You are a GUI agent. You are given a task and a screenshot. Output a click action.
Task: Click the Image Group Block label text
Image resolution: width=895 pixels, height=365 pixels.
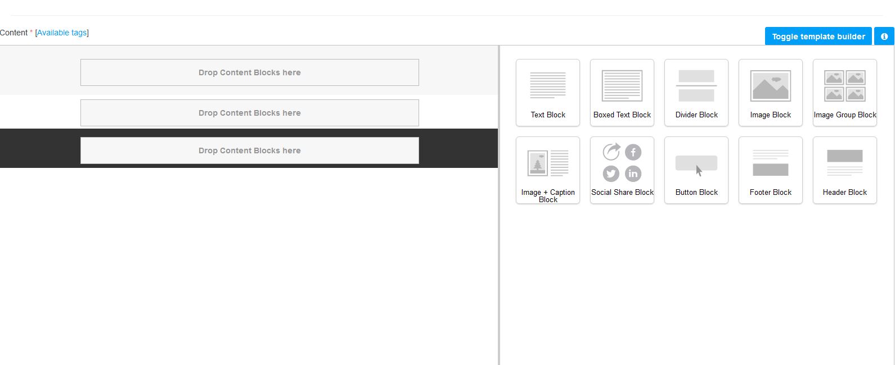[x=844, y=115]
